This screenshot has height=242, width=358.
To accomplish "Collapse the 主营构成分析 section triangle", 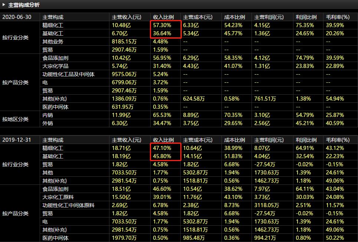I will (4, 4).
